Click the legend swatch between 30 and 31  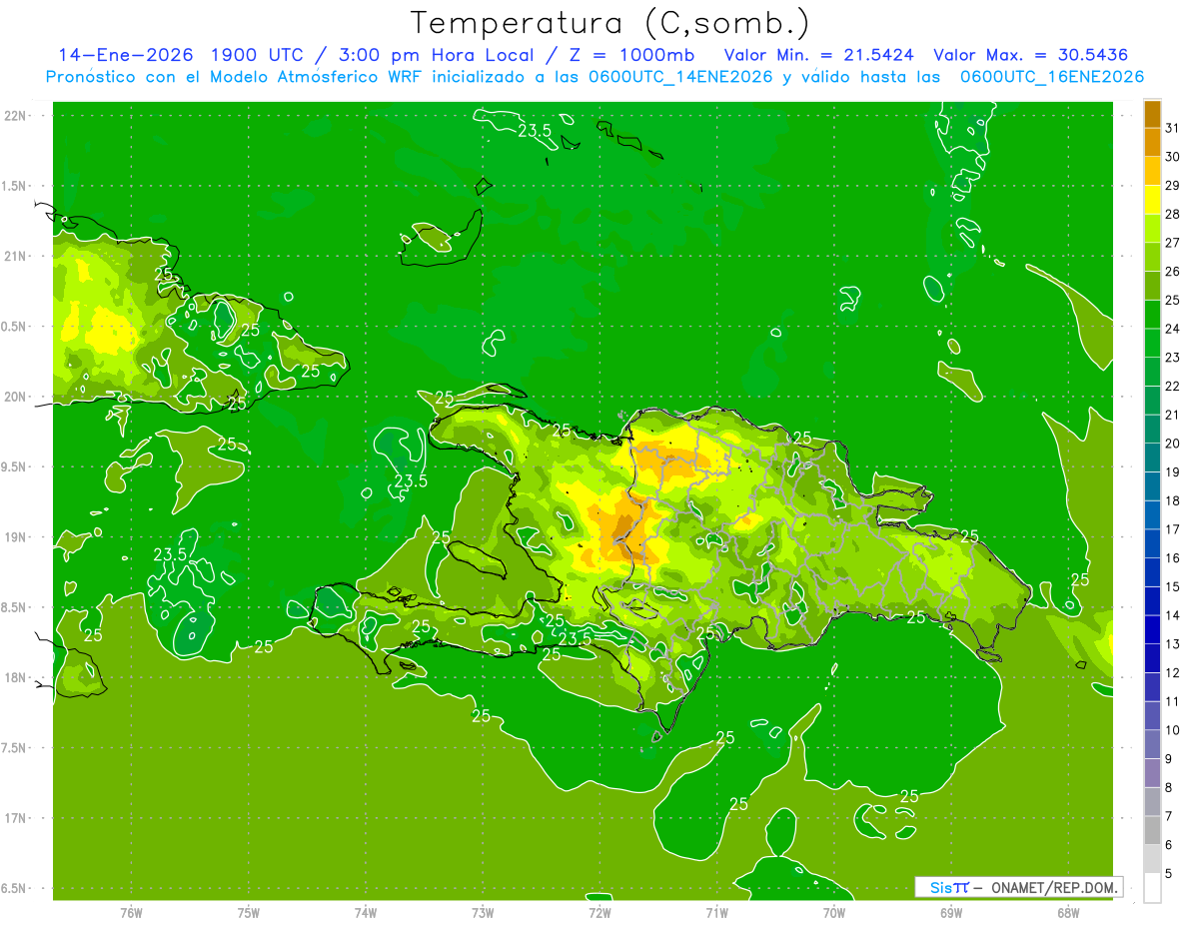[x=1152, y=142]
